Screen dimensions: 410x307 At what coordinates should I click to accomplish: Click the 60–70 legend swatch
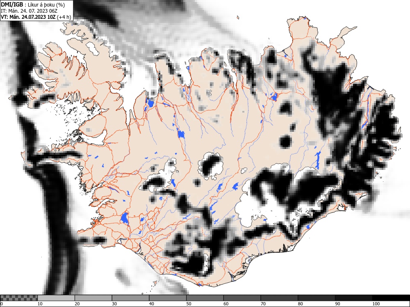coord(242,298)
